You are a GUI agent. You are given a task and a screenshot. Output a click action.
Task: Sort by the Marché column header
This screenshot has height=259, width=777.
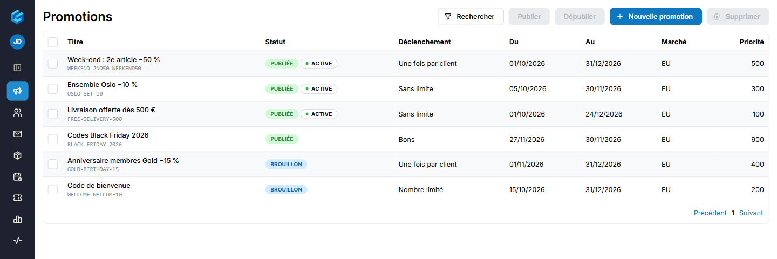674,42
